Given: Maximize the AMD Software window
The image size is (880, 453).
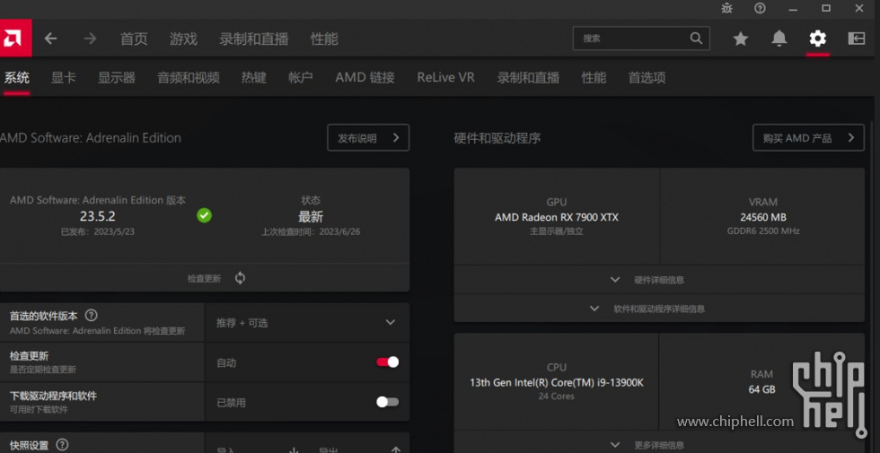Looking at the screenshot, I should [x=826, y=8].
